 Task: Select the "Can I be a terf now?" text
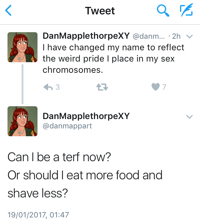[59, 157]
